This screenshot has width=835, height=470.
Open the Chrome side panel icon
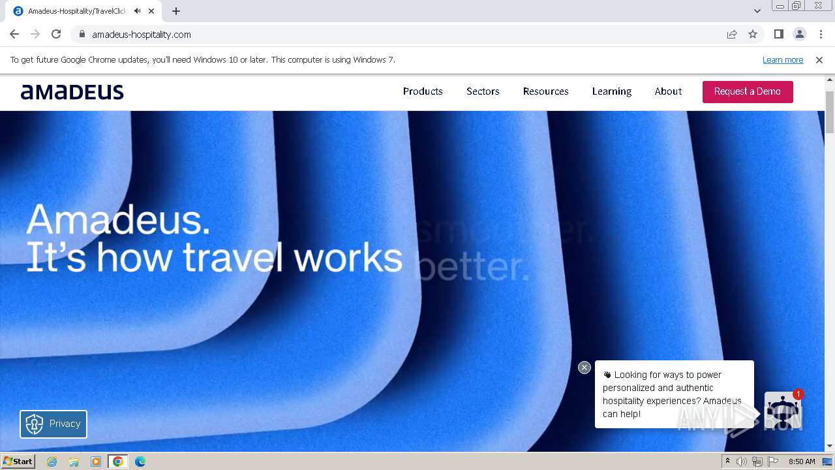(778, 34)
